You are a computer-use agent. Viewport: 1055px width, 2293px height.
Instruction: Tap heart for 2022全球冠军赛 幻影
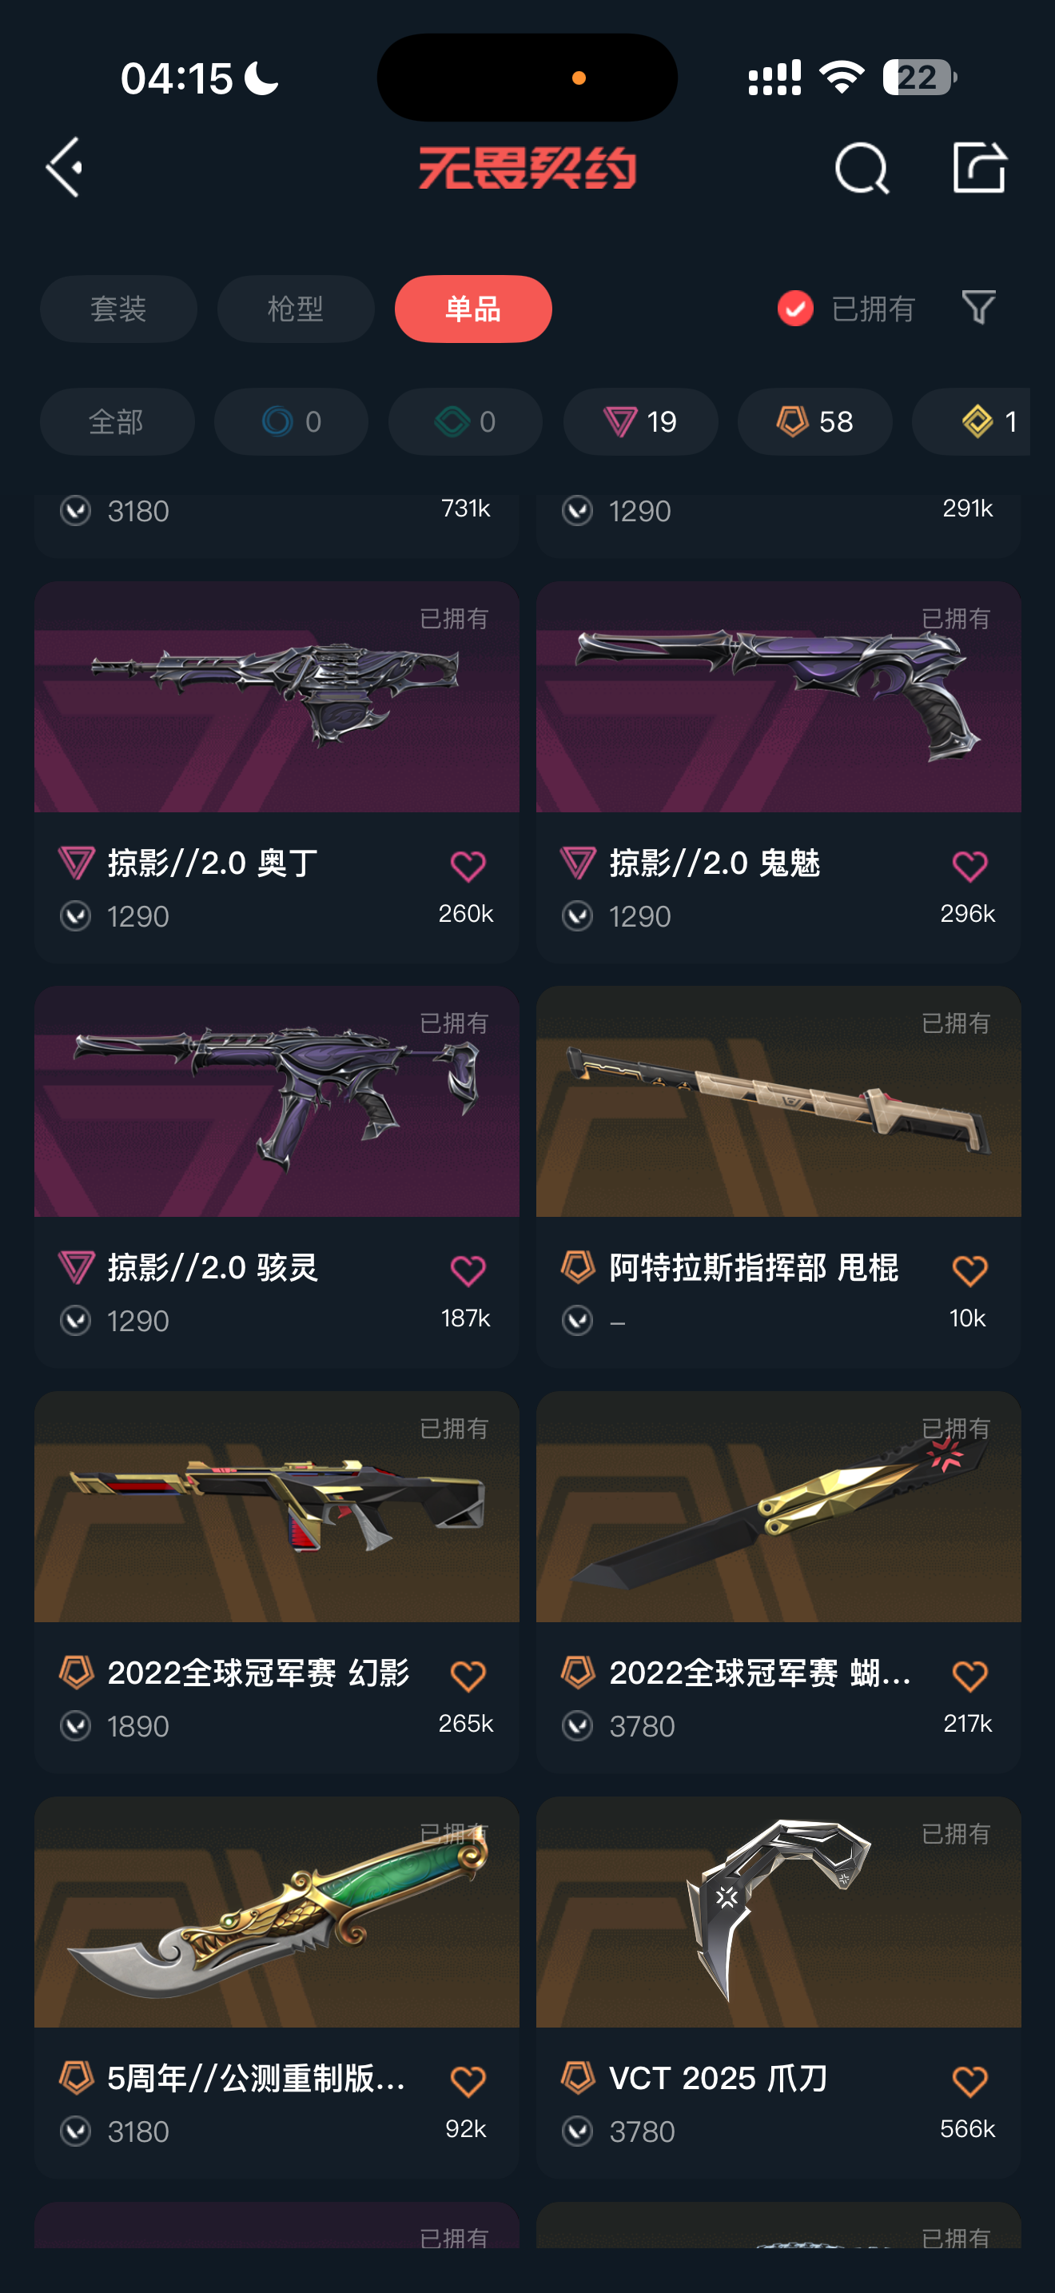click(468, 1675)
